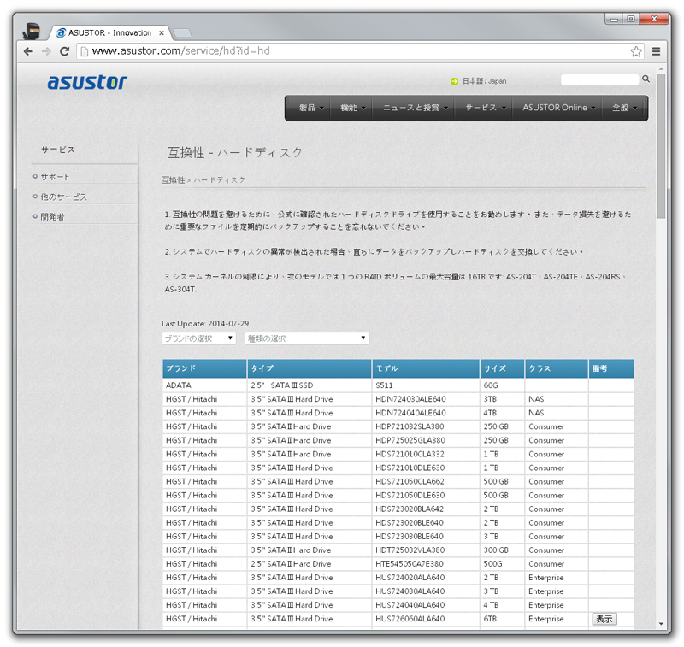
Task: Click the モデル column header
Action: (426, 368)
